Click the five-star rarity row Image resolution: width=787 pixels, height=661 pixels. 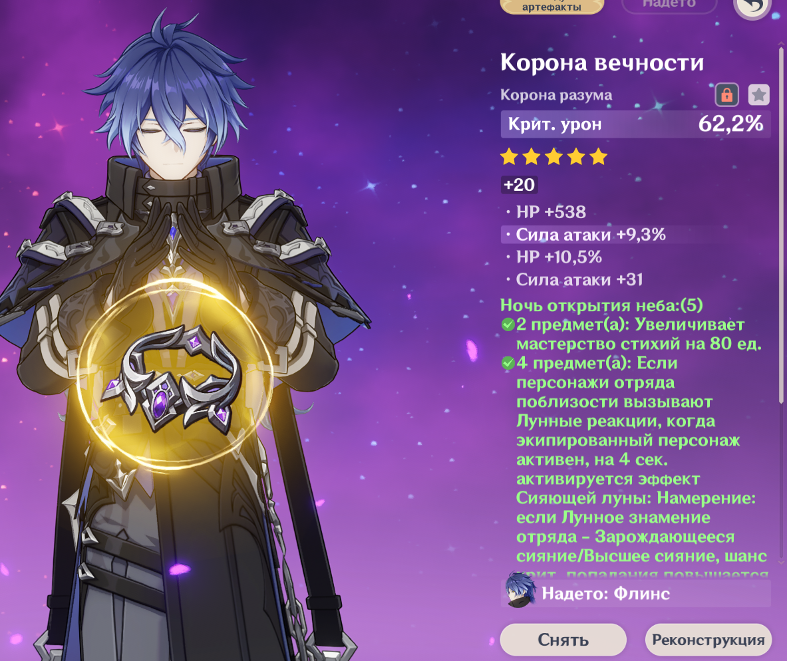554,156
